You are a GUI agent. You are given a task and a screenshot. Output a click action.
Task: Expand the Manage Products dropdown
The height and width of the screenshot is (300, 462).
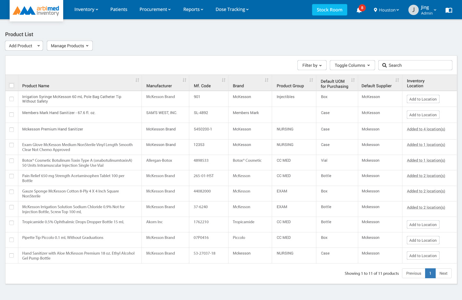70,46
